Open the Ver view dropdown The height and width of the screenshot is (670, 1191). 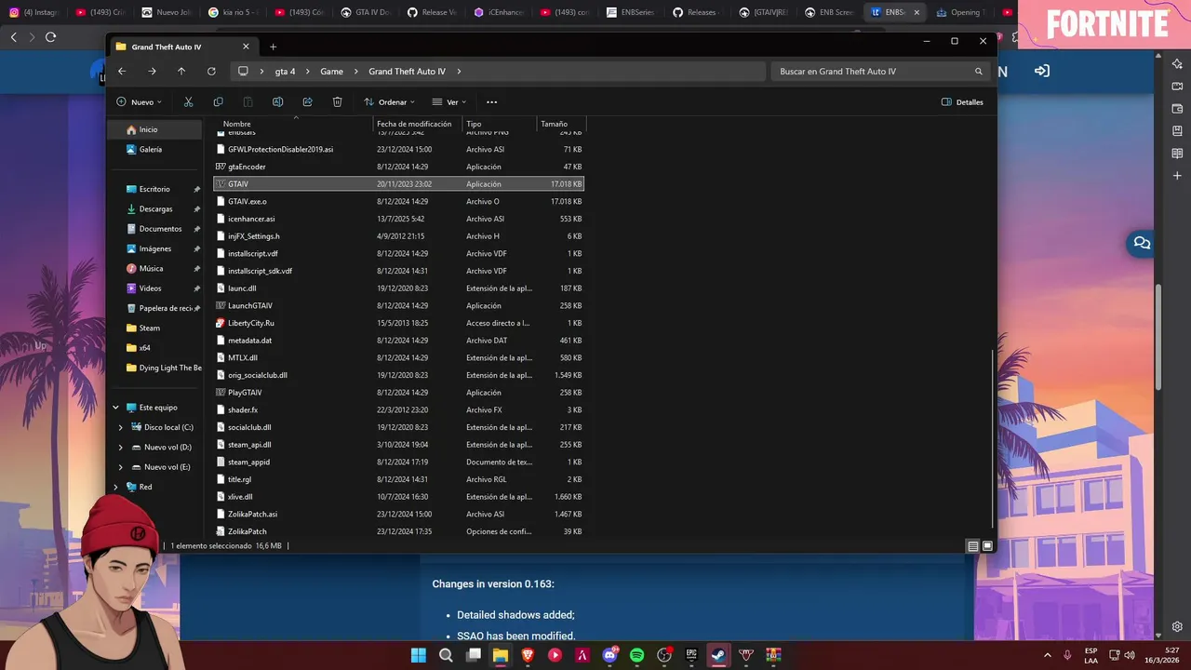[x=449, y=102]
